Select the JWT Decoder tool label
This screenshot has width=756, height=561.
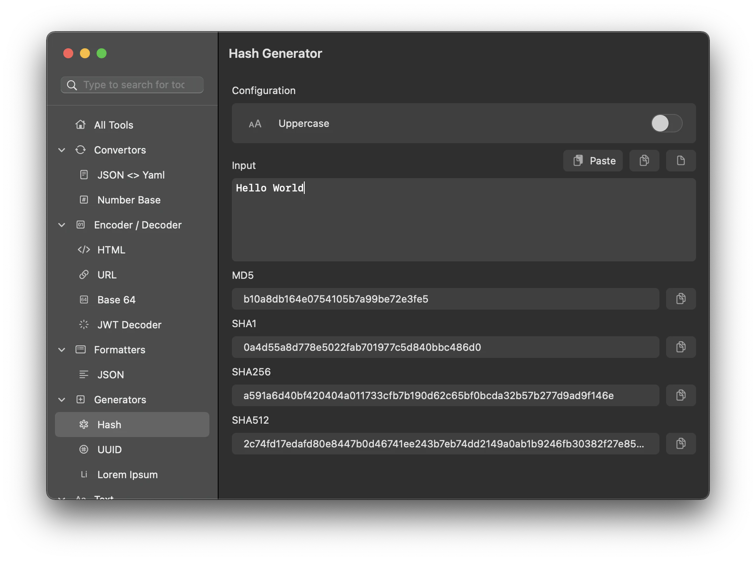[x=129, y=325]
